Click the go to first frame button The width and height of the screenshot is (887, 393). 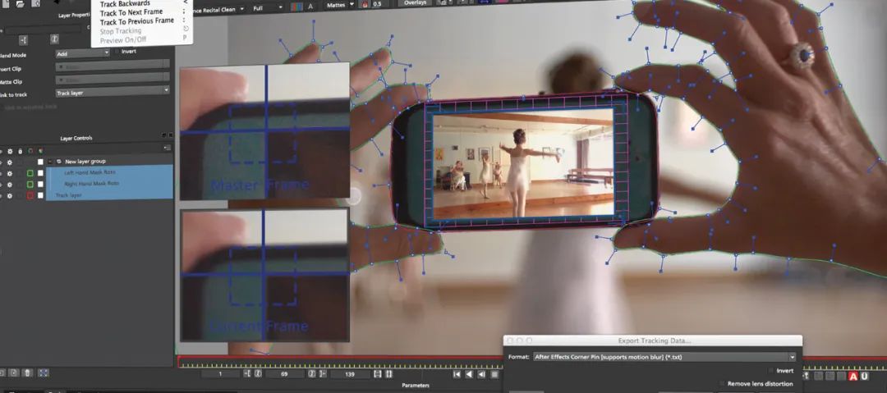(457, 374)
